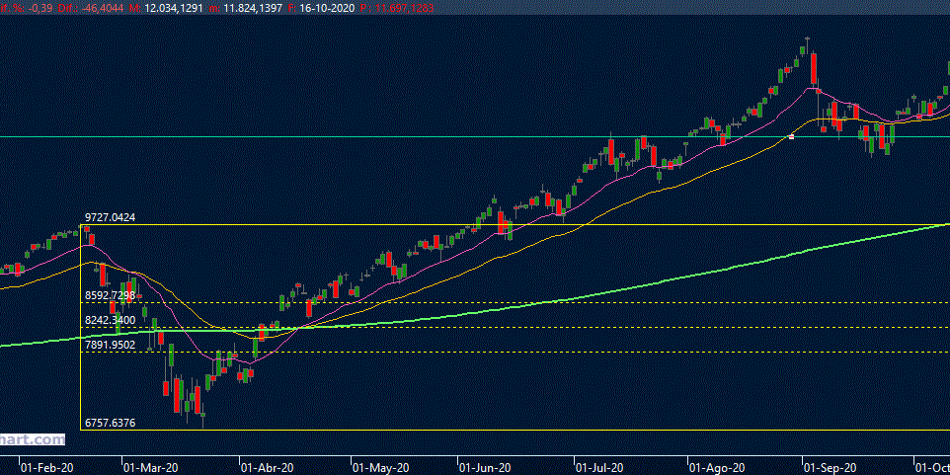Viewport: 950px width, 475px height.
Task: Click the 01-Sep-20 date label
Action: 831,468
